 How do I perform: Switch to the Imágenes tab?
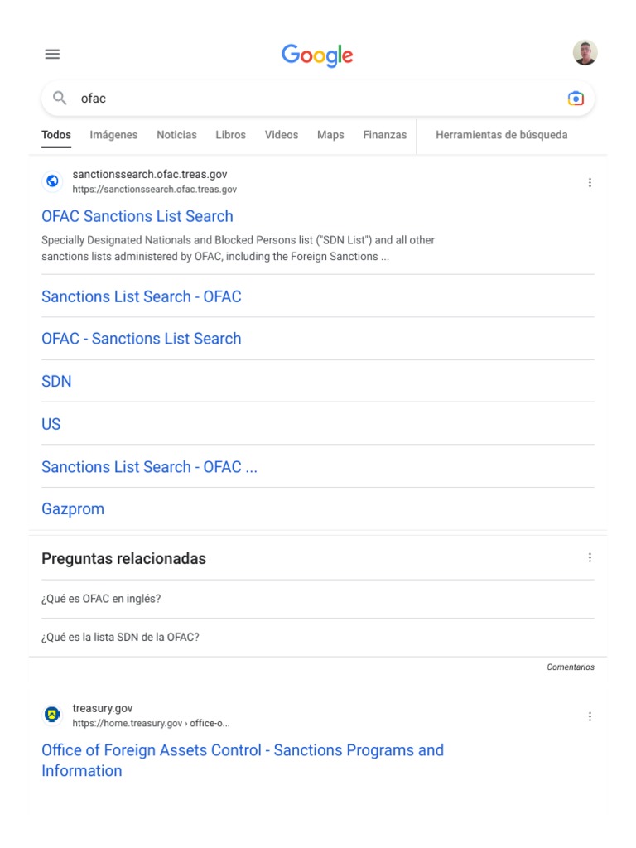click(113, 135)
